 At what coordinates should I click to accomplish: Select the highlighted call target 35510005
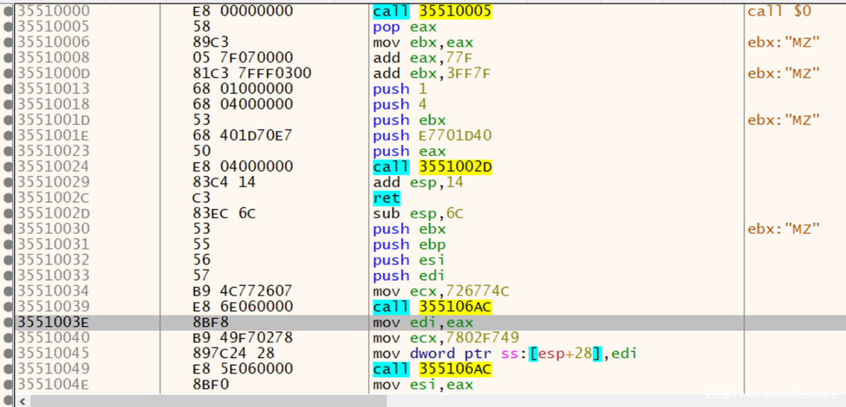pos(455,11)
